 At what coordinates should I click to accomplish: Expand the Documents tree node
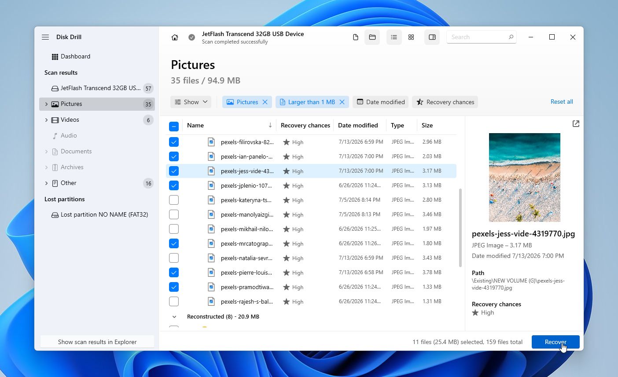[x=46, y=152]
